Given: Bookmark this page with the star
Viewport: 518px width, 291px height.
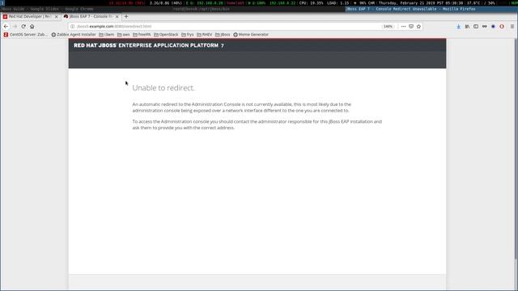Looking at the screenshot, I should click(x=418, y=27).
